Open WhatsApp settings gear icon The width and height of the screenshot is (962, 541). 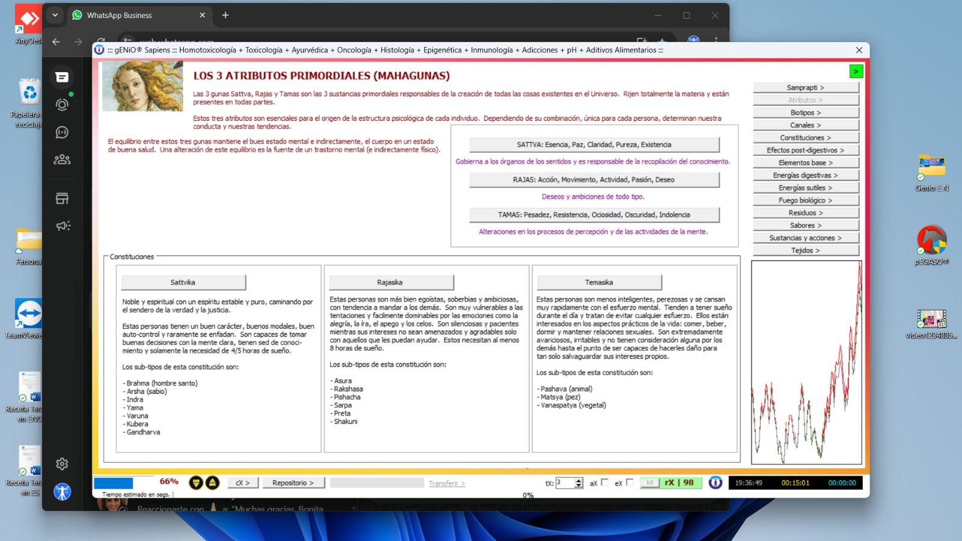pos(62,463)
